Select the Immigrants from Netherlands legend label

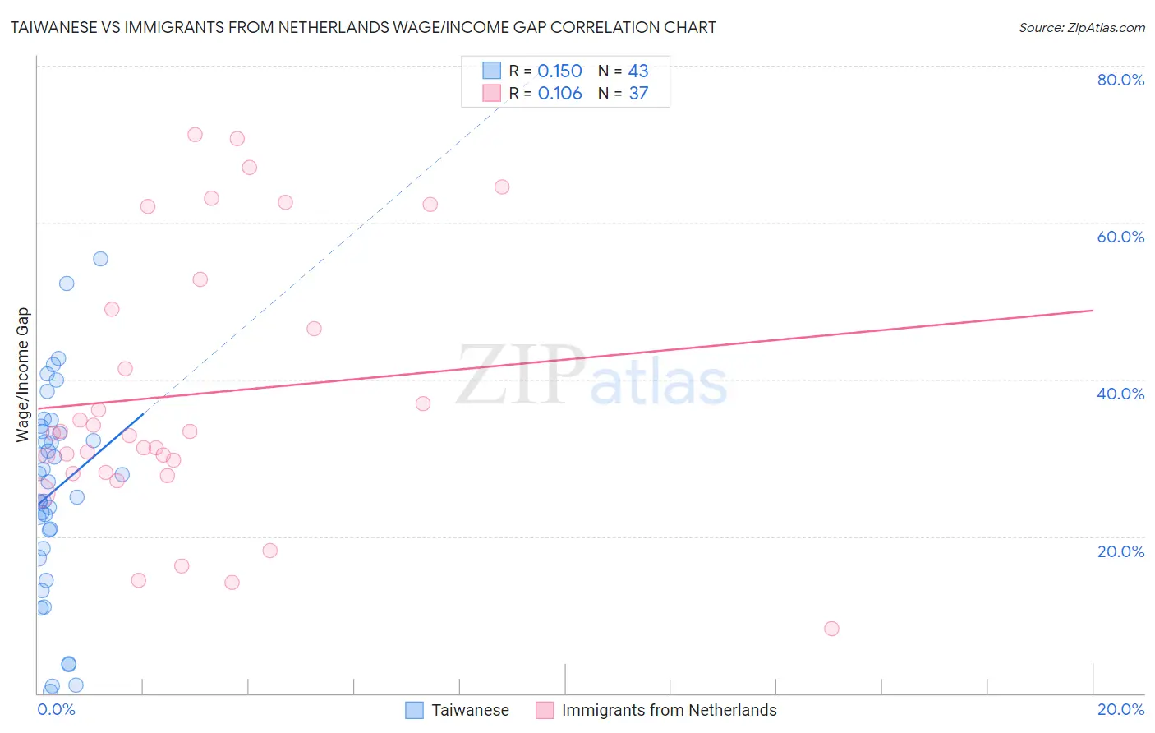click(670, 710)
